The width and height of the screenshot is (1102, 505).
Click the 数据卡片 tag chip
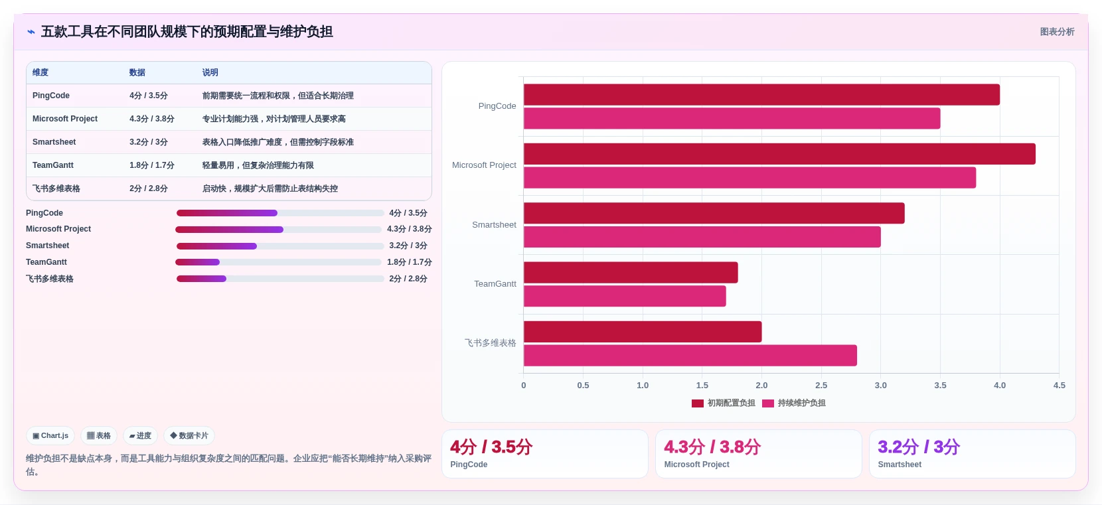tap(189, 436)
